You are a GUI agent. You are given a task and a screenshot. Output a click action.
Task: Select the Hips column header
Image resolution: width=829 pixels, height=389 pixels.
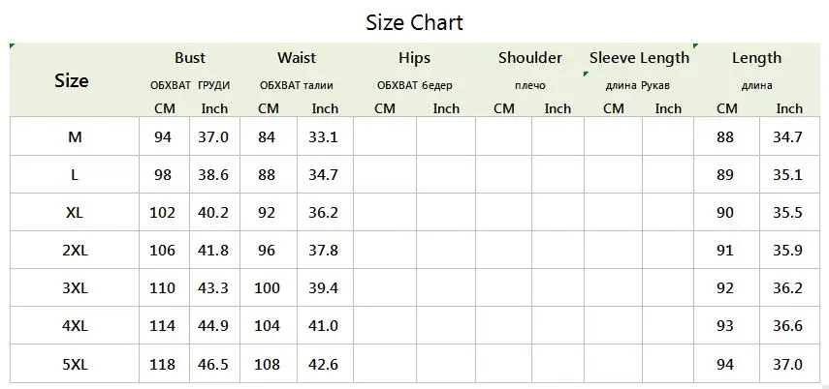click(x=415, y=58)
